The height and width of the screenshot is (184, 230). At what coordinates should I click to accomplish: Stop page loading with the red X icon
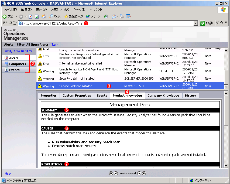pos(30,16)
